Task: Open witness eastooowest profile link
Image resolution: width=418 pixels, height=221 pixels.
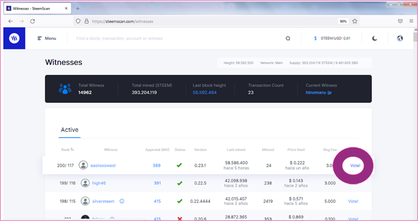Action: coord(103,165)
